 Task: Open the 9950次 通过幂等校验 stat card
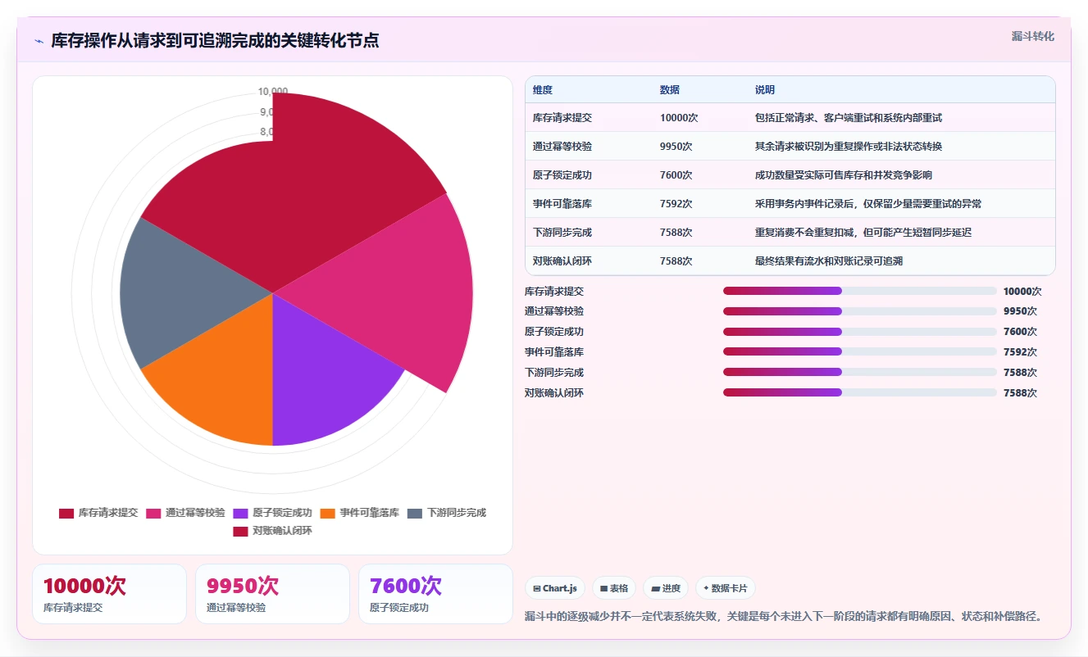(273, 594)
